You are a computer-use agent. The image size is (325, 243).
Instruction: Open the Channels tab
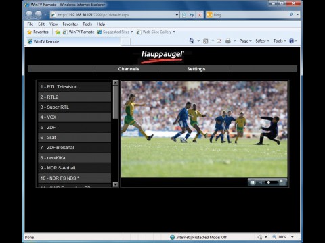pos(129,69)
